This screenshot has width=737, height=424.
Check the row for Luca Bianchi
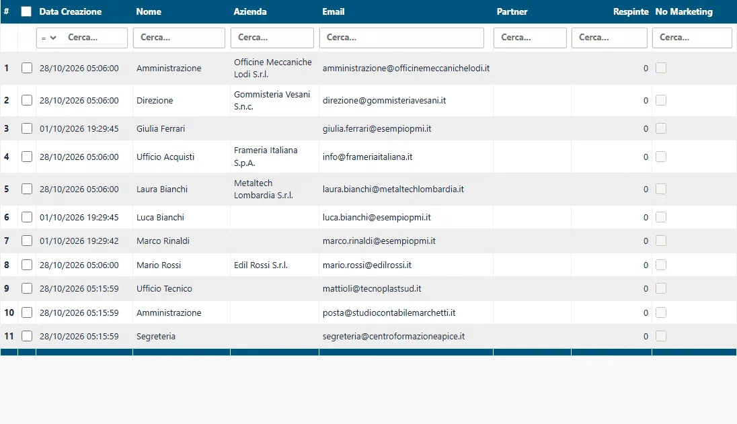pyautogui.click(x=27, y=218)
